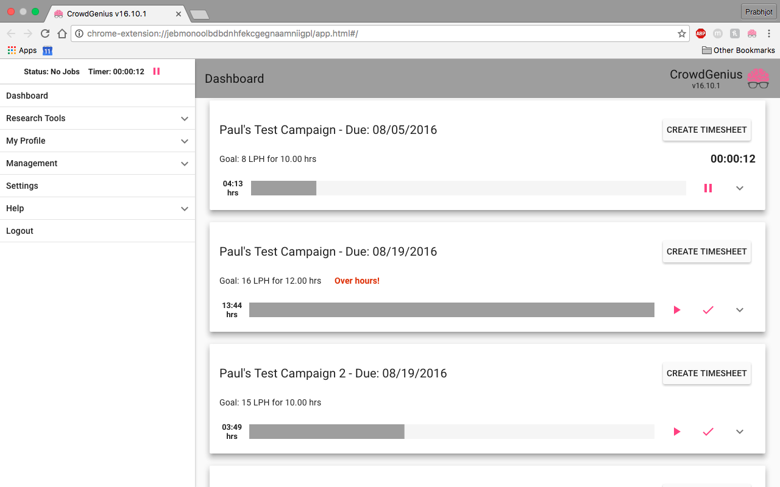Open the gray m extension icon

point(718,33)
